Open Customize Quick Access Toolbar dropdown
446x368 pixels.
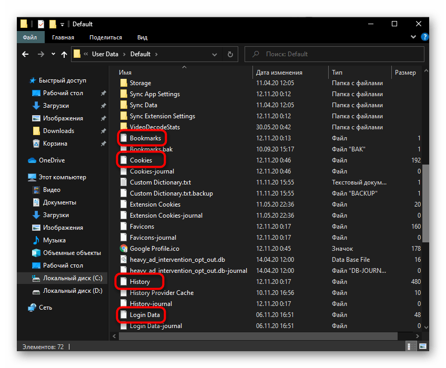point(62,25)
